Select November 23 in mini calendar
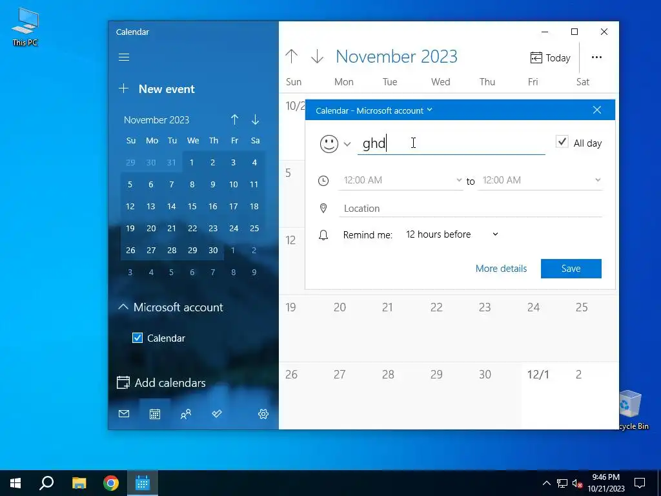This screenshot has height=496, width=661. coord(213,228)
